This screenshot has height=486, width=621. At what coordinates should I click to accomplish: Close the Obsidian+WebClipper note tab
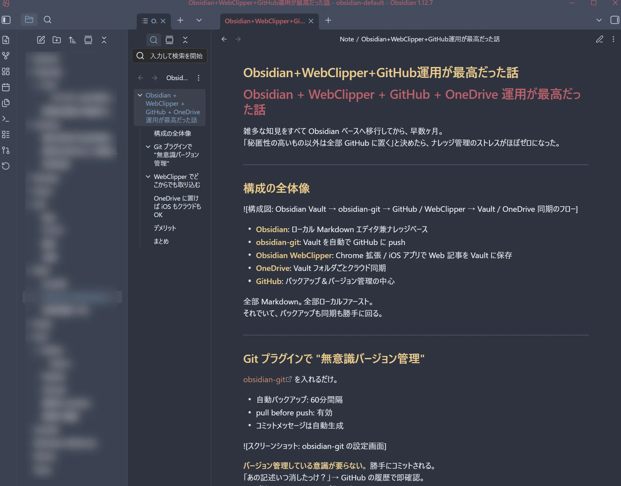311,21
